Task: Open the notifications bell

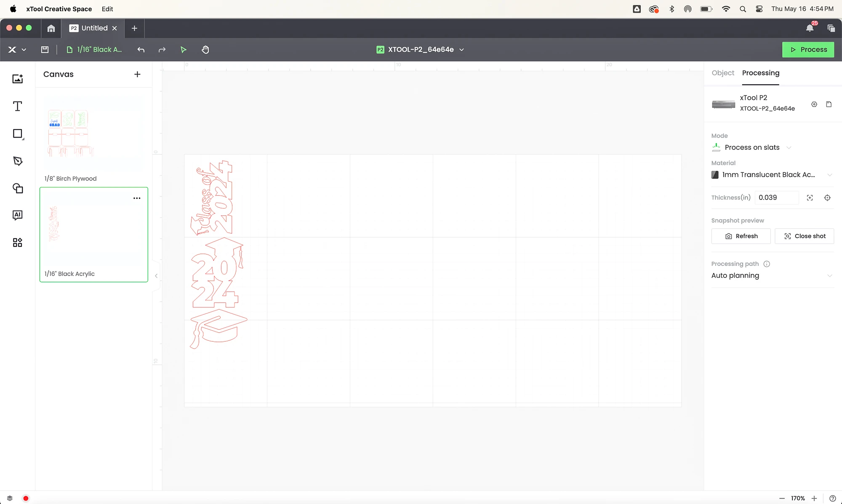Action: point(810,28)
